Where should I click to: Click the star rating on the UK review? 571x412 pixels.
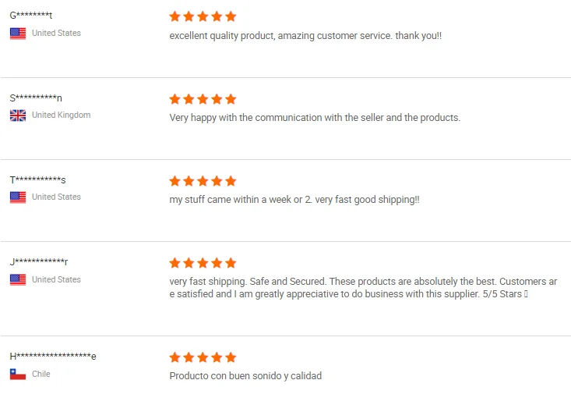click(x=203, y=99)
